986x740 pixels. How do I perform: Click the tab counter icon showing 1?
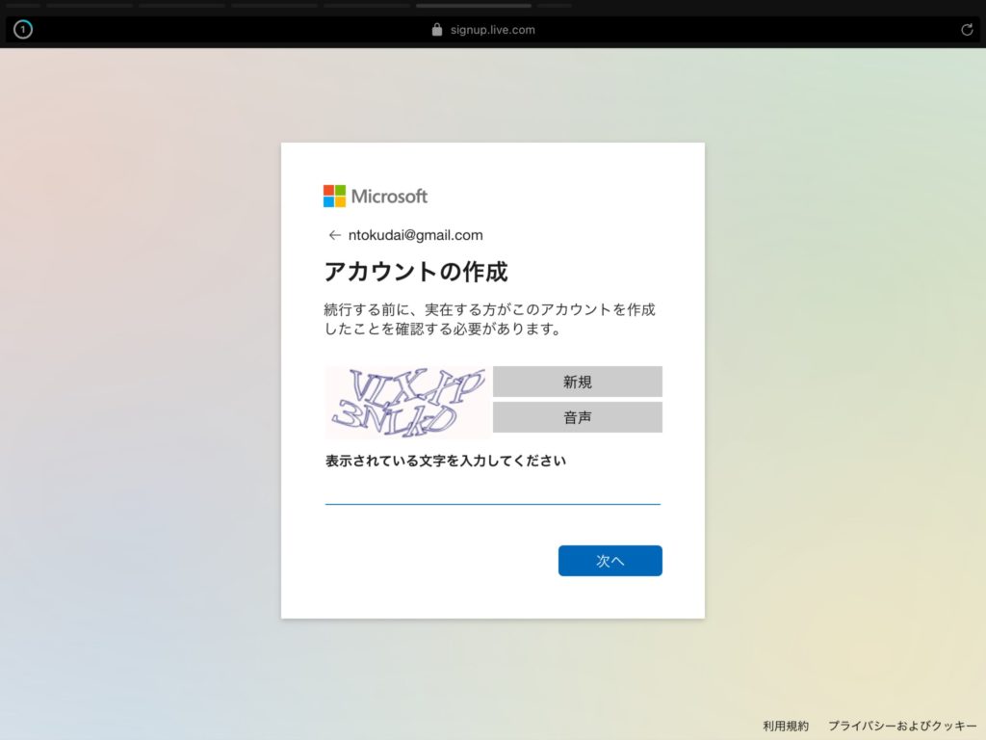[x=23, y=30]
